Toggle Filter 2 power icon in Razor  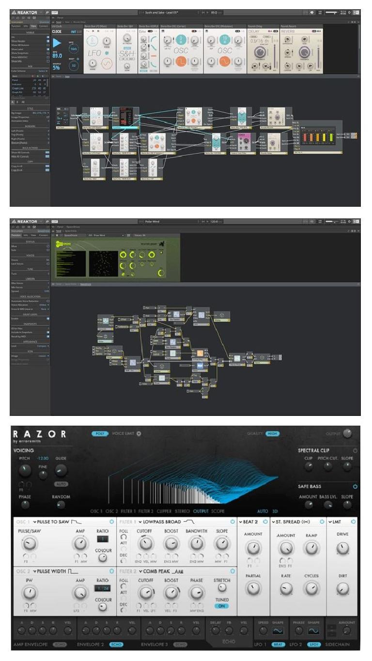tap(233, 571)
